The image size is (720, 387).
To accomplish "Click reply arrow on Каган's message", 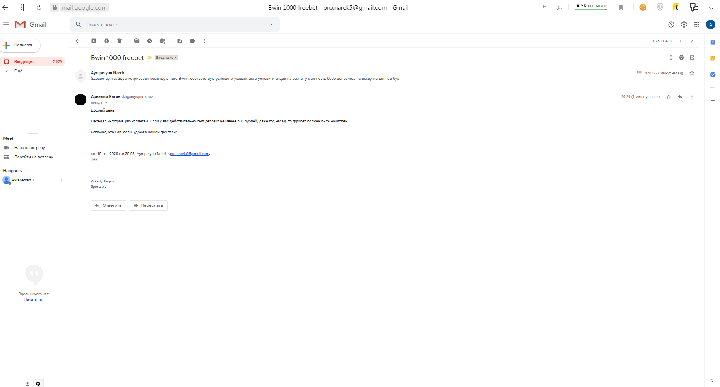I will pos(680,97).
